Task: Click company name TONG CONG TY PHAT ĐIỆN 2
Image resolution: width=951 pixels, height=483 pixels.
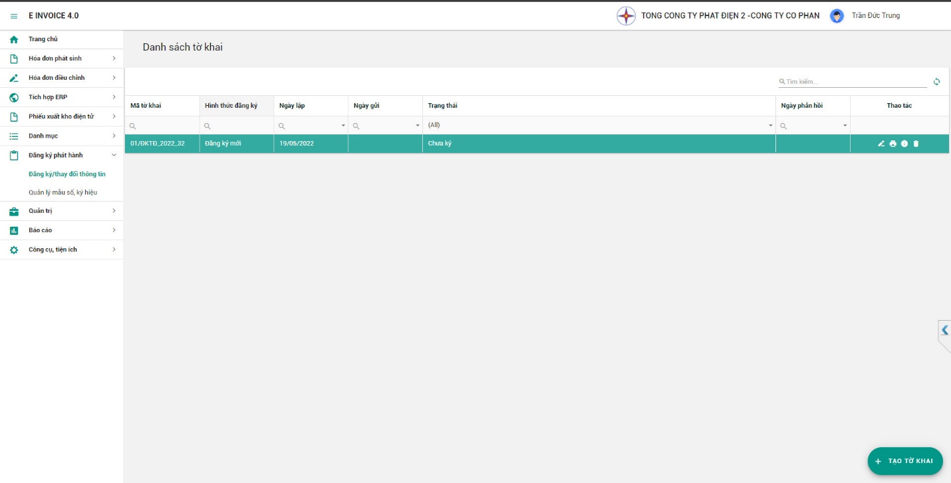Action: pyautogui.click(x=730, y=16)
